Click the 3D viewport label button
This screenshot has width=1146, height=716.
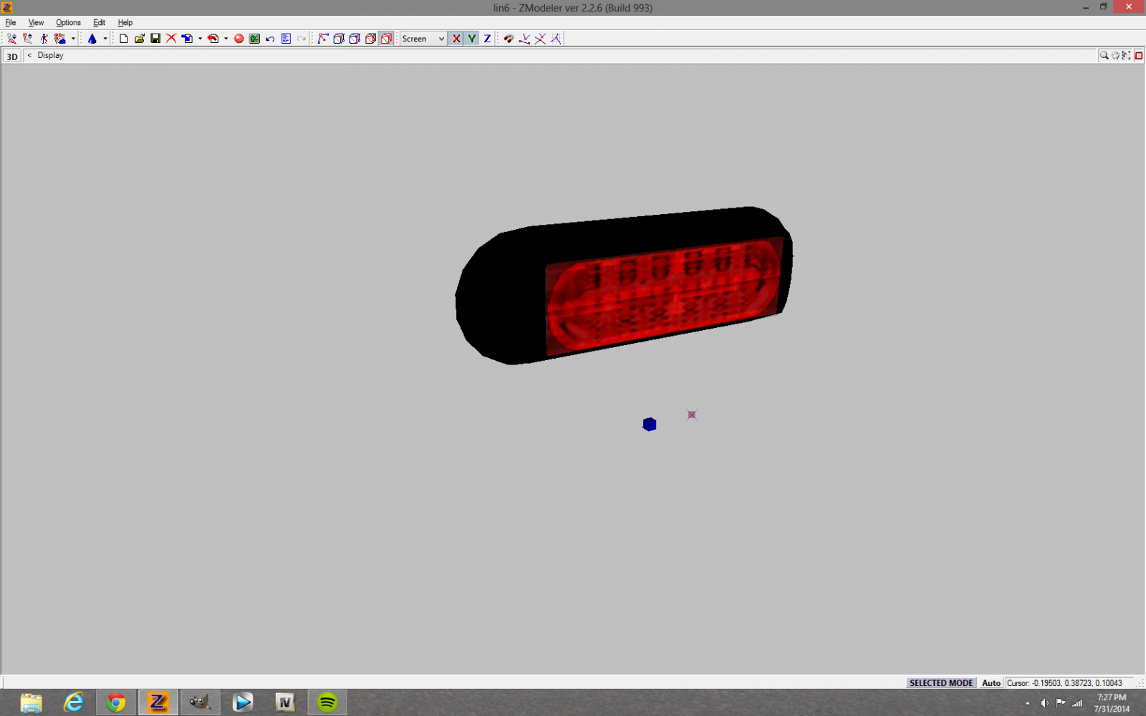click(x=12, y=56)
